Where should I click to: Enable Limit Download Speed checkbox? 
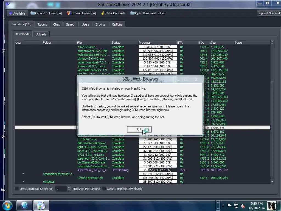pyautogui.click(x=17, y=188)
